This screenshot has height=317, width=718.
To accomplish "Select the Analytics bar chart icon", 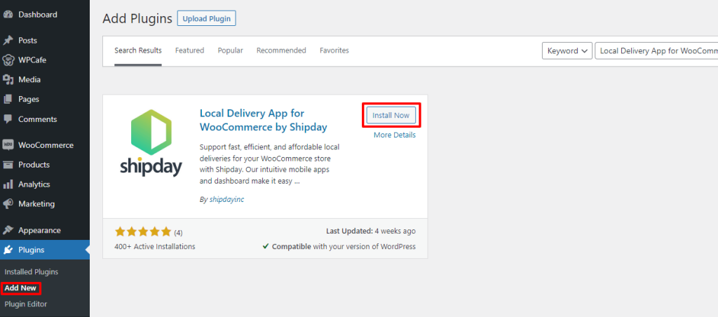I will click(8, 184).
